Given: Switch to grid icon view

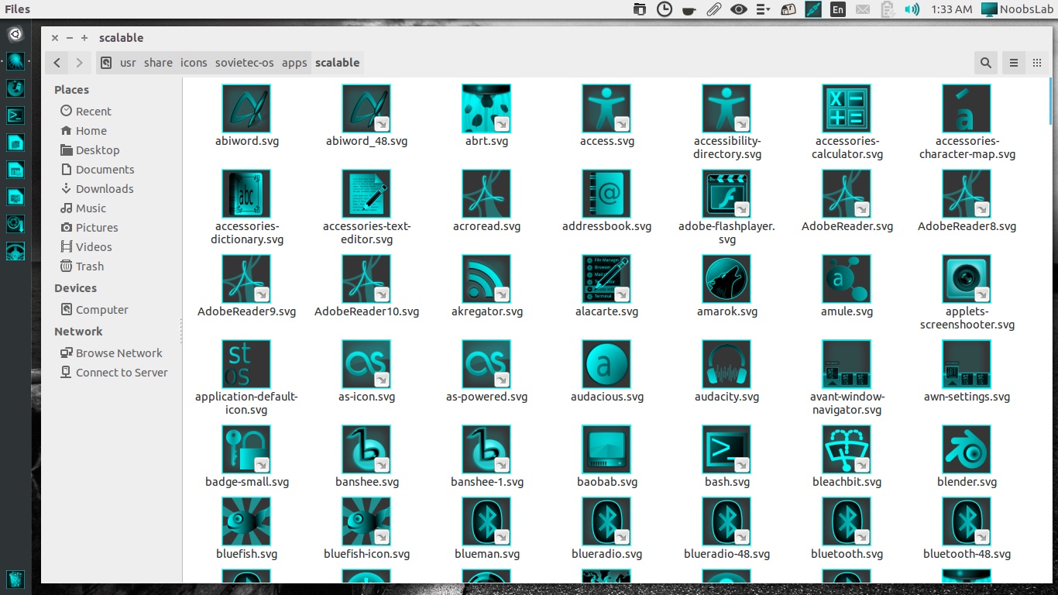Looking at the screenshot, I should coord(1037,63).
